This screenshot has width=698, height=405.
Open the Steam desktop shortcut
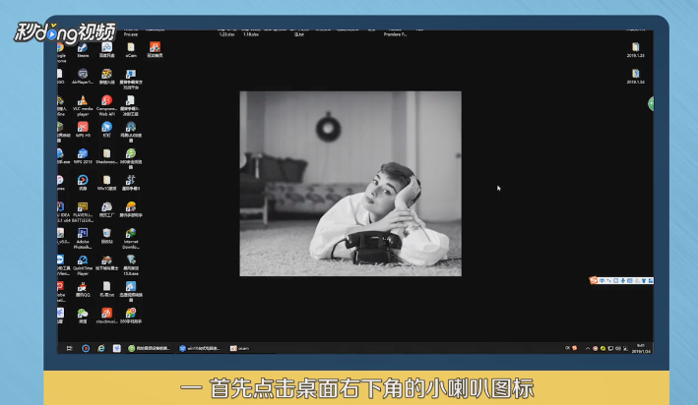83,50
